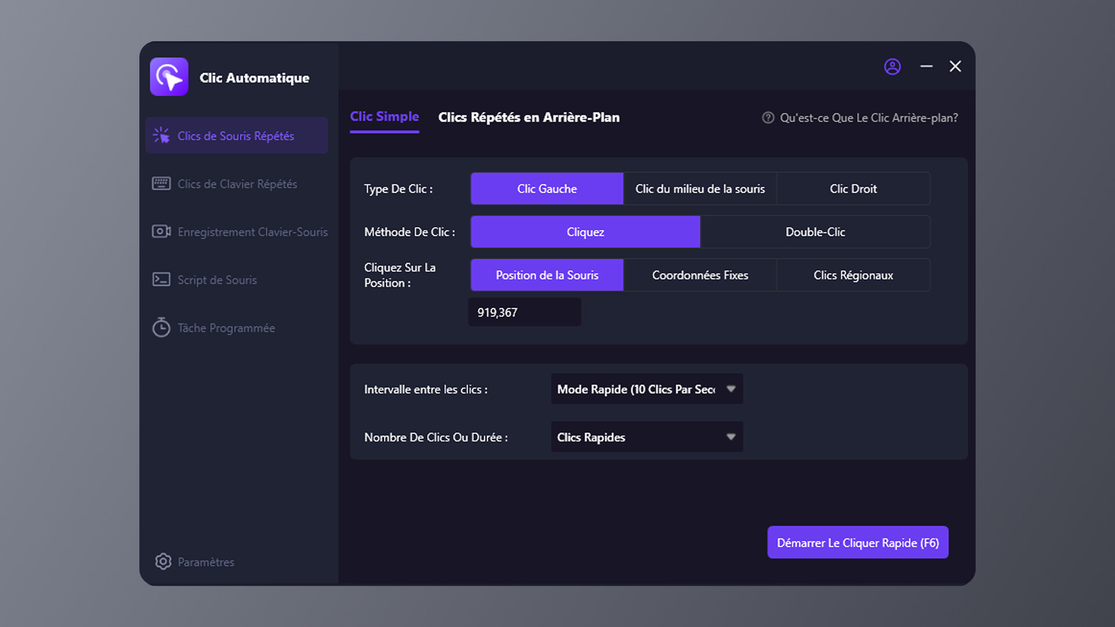The image size is (1115, 627).
Task: Choose Clic du milieu de la souris
Action: click(x=700, y=189)
